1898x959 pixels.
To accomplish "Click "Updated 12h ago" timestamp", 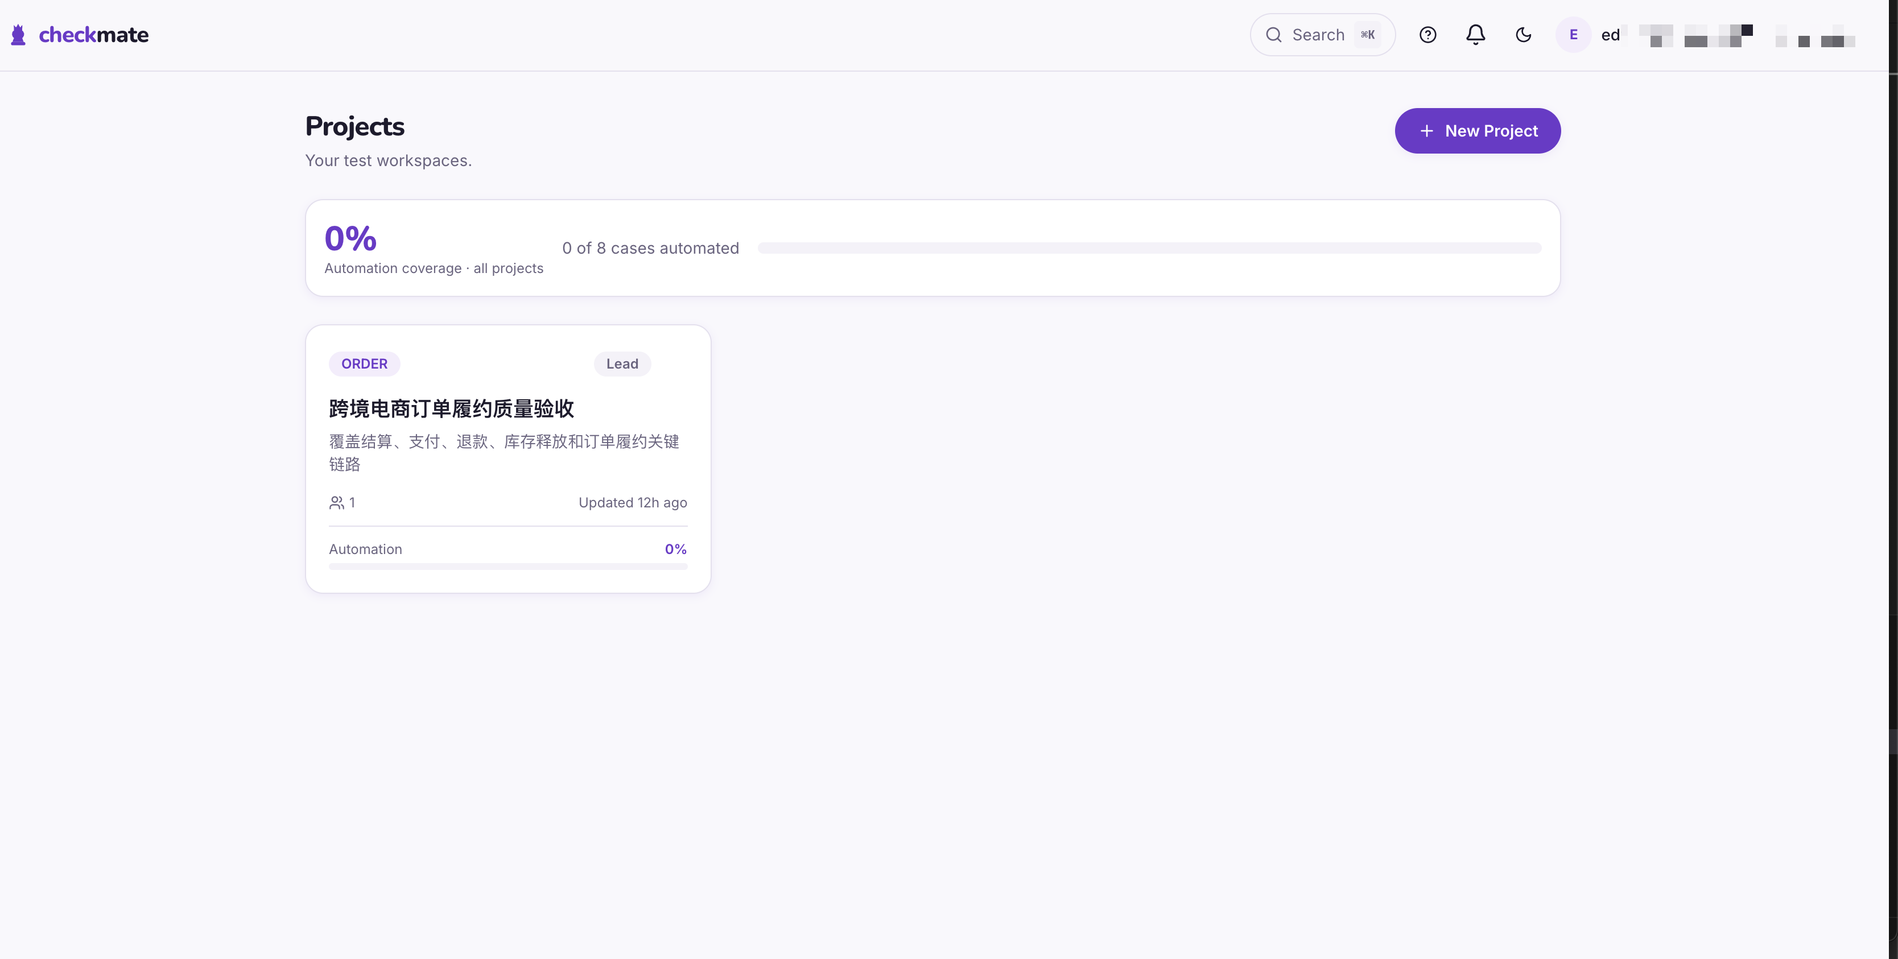I will tap(632, 502).
